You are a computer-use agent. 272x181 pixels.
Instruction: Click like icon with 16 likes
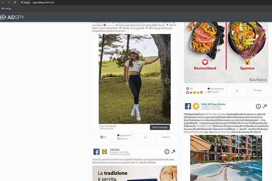(102, 137)
